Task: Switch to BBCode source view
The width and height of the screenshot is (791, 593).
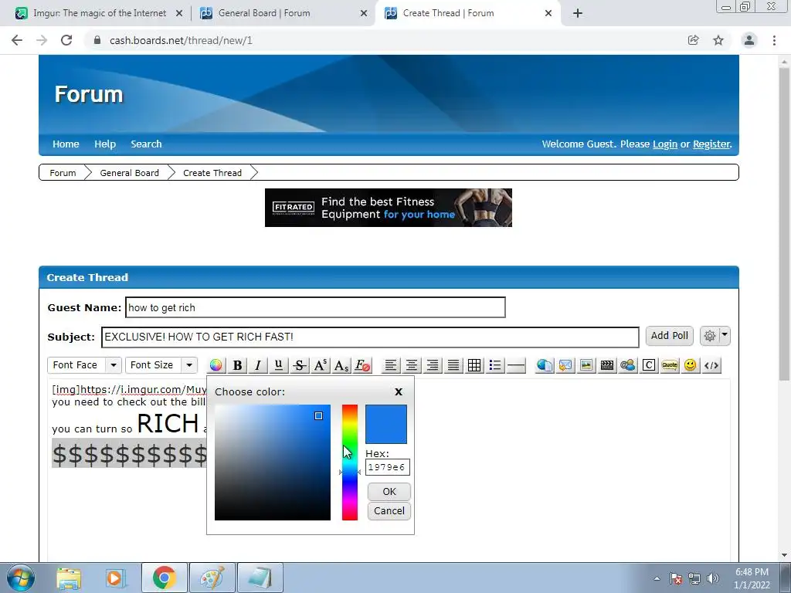Action: pos(711,365)
